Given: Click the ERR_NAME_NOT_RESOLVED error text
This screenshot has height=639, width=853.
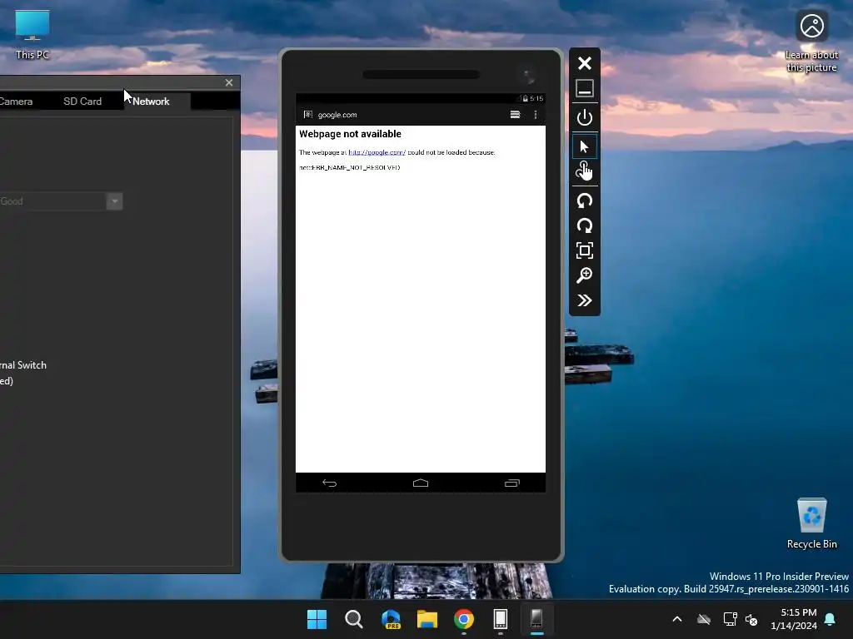Looking at the screenshot, I should click(350, 168).
